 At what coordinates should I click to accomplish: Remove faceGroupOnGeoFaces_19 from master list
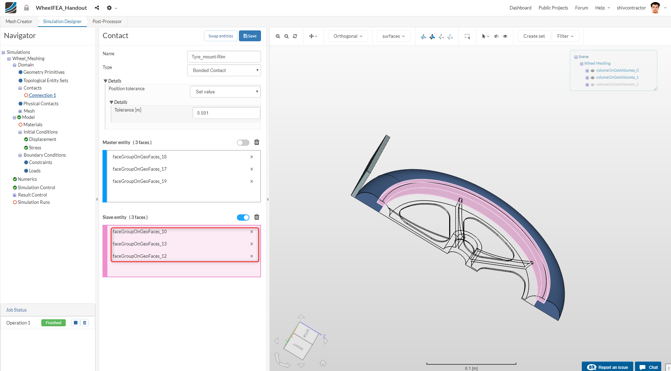point(252,181)
